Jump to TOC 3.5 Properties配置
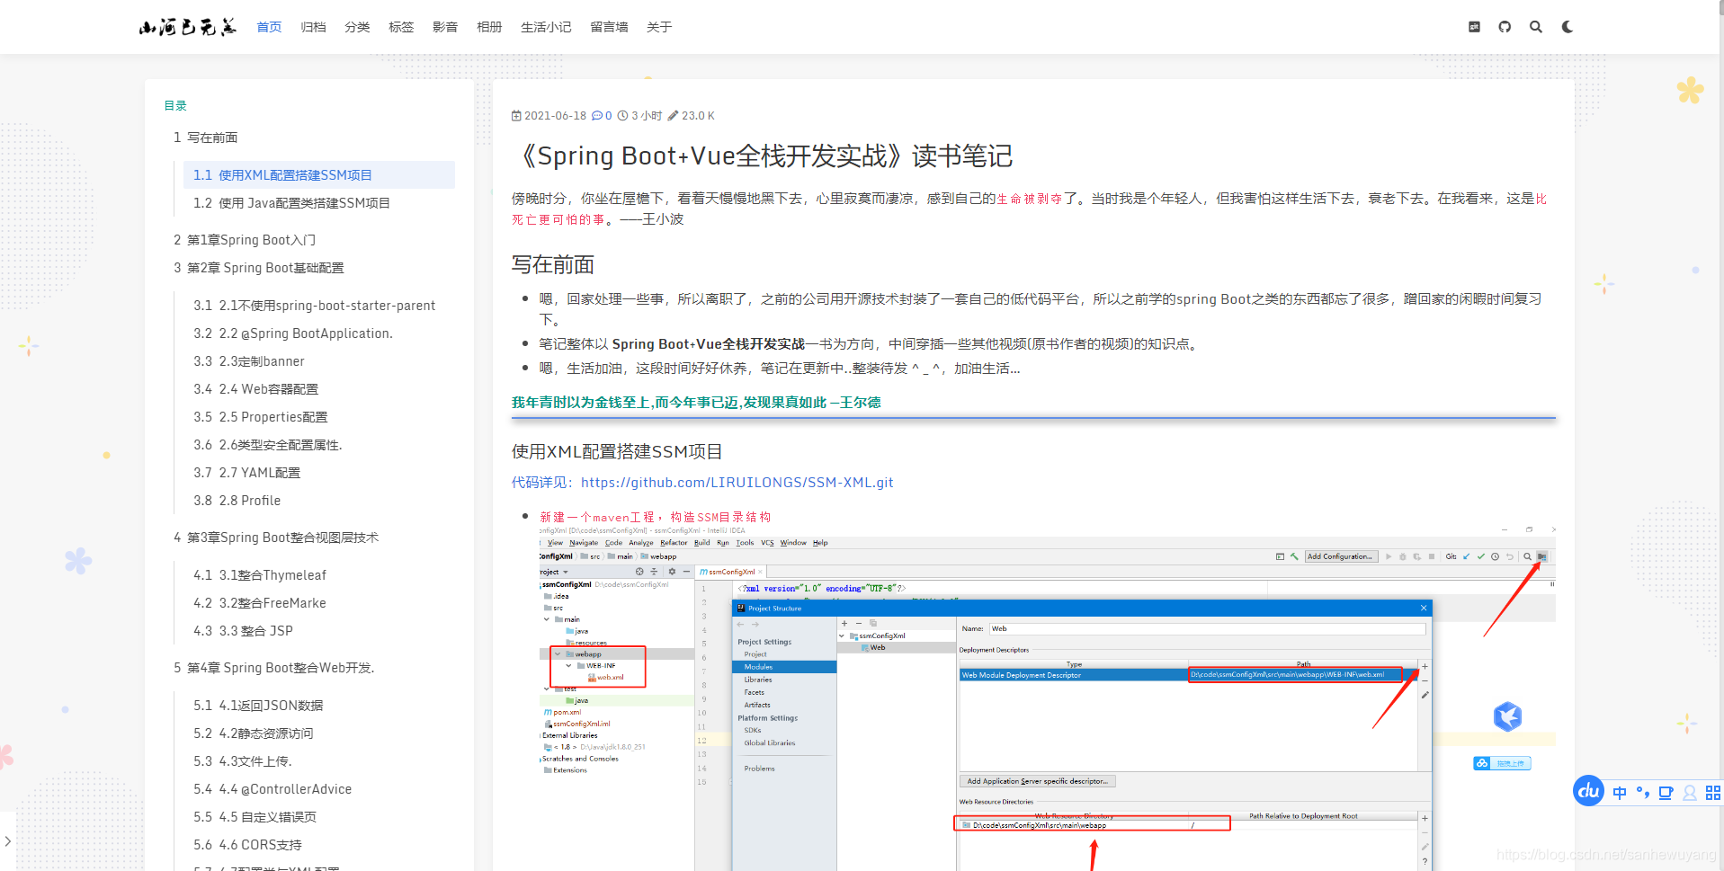 click(x=260, y=417)
